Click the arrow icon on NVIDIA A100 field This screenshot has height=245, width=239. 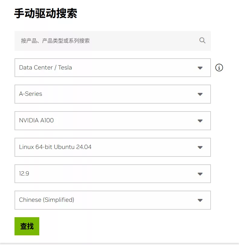point(200,121)
